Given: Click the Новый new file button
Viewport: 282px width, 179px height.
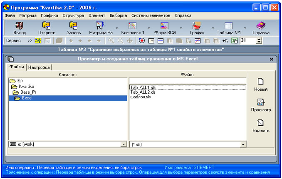Looking at the screenshot, I should coord(261,85).
